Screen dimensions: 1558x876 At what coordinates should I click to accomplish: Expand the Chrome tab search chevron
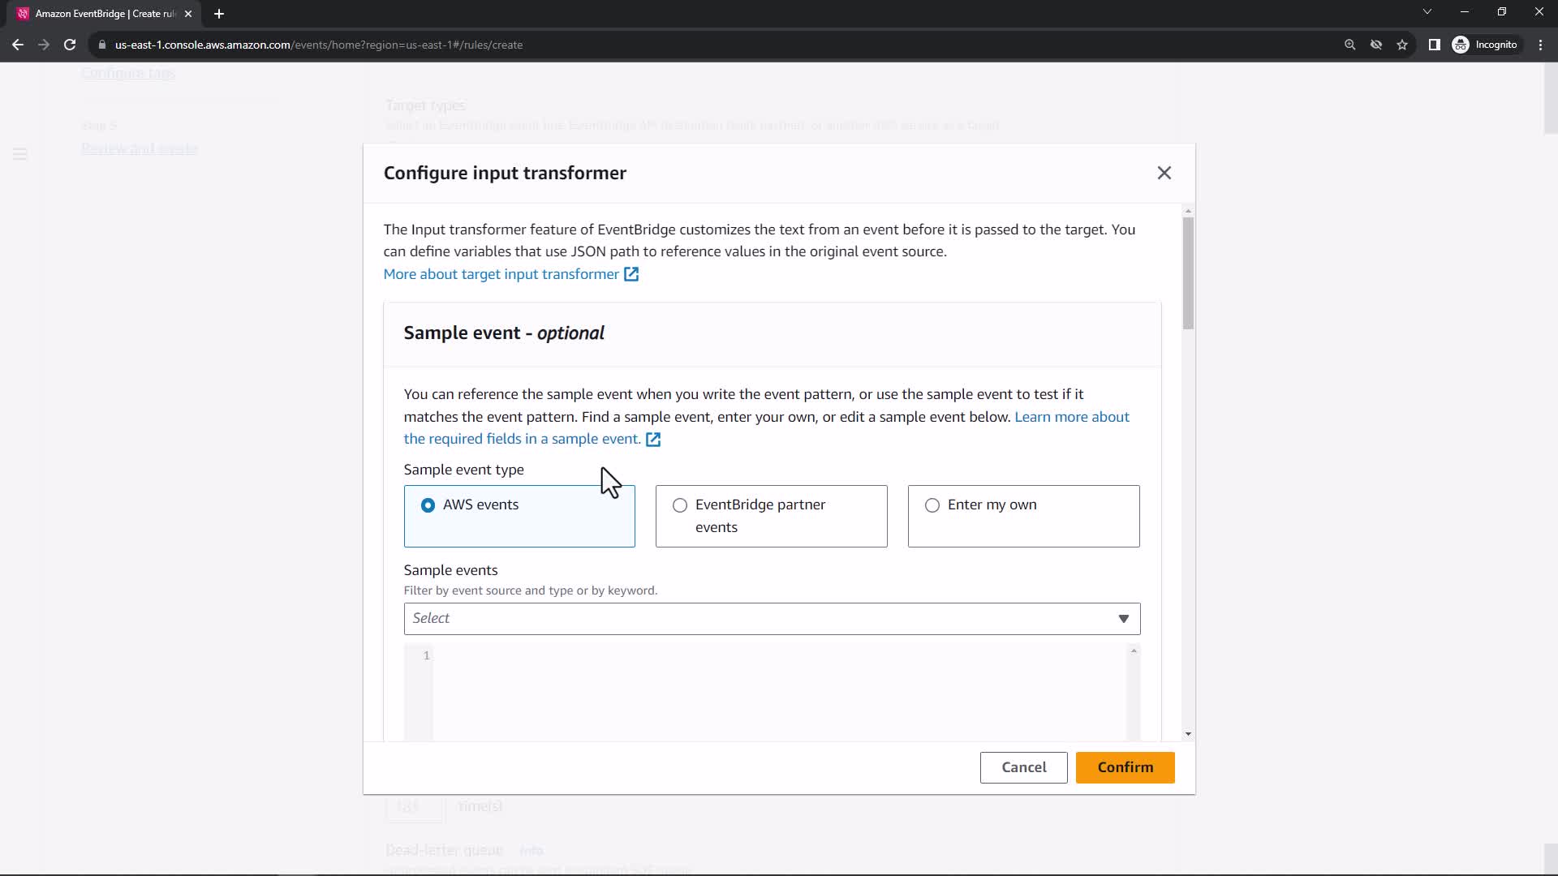(x=1427, y=12)
